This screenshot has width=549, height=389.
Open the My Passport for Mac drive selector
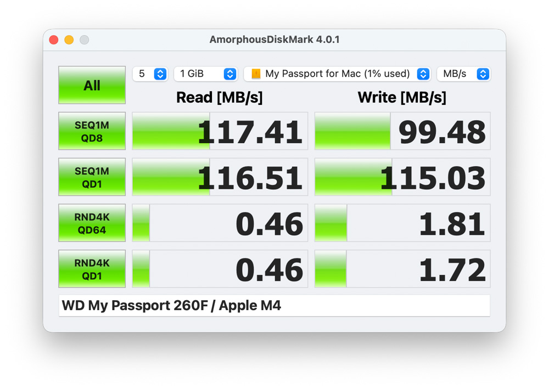[x=337, y=74]
